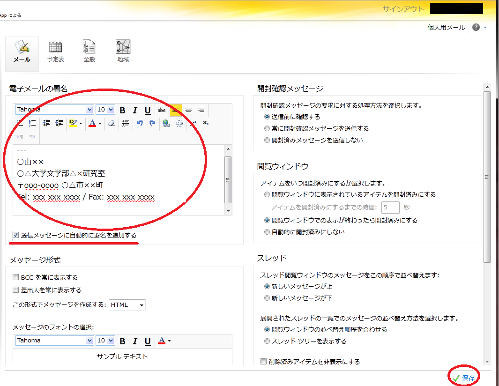
Task: Toggle italic for default message font
Action: click(x=135, y=341)
